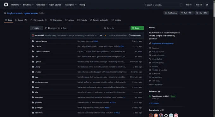Open Security and quality tab
The height and width of the screenshot is (117, 215).
[x=99, y=20]
